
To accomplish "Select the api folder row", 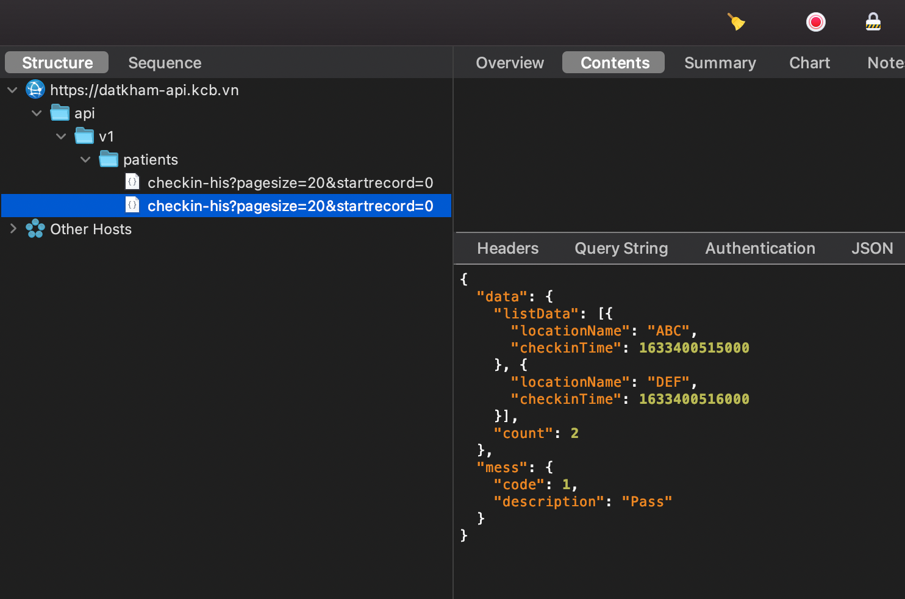I will (226, 113).
